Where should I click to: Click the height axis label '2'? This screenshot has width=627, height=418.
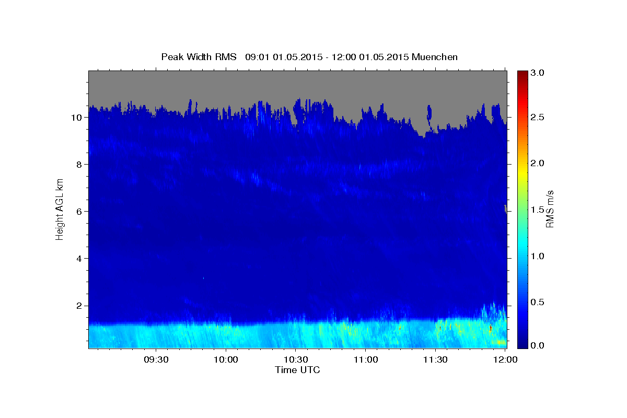(x=80, y=305)
